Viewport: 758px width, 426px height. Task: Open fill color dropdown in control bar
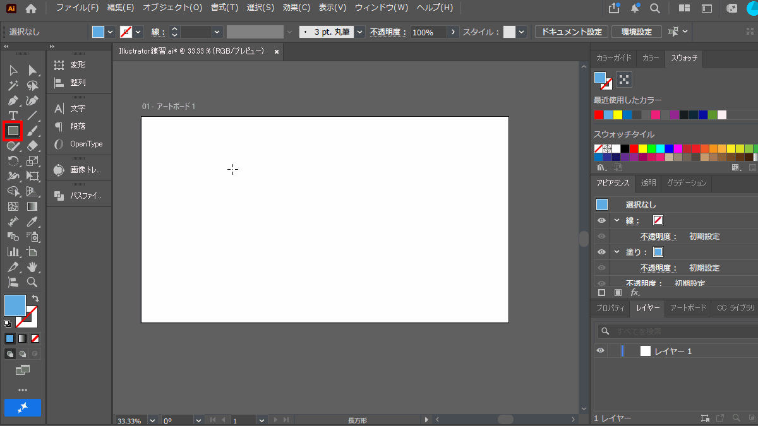[111, 32]
